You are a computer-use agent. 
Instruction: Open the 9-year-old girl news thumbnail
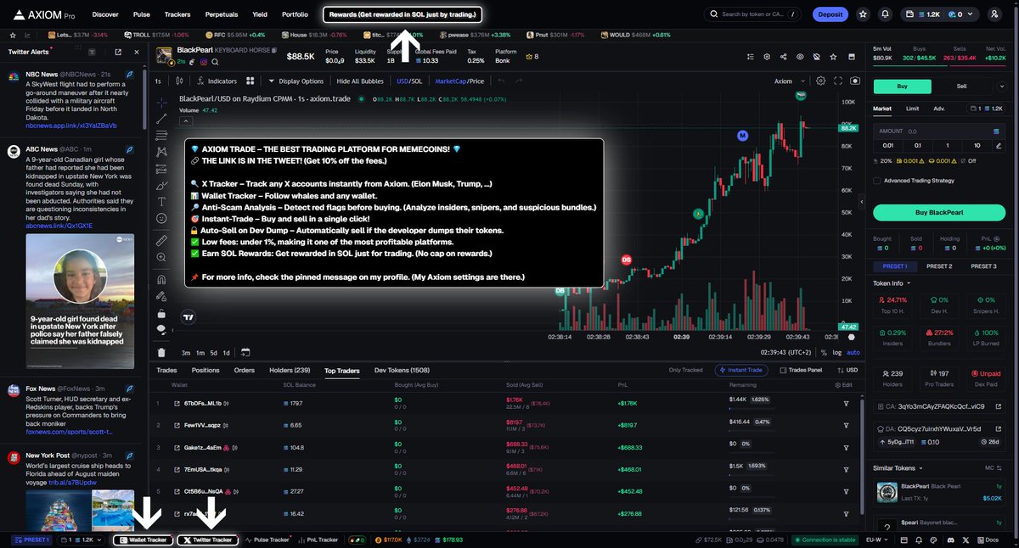click(79, 301)
